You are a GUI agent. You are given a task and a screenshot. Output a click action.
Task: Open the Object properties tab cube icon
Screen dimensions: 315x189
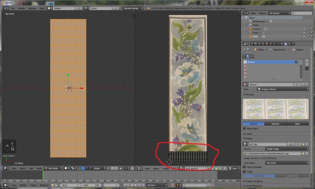(x=267, y=44)
